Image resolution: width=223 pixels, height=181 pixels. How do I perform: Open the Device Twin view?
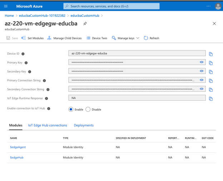(x=97, y=38)
